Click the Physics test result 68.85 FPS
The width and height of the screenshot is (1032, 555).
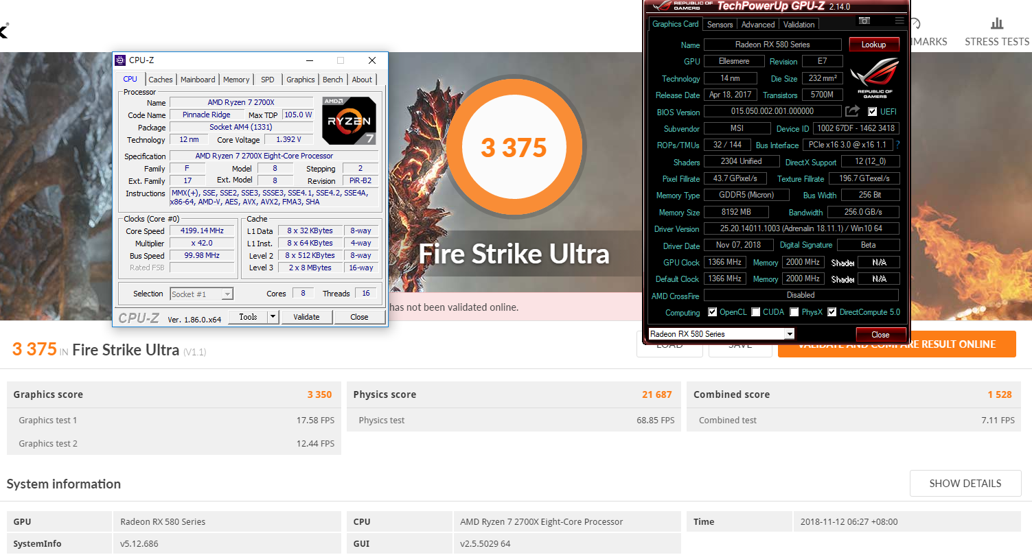[655, 421]
